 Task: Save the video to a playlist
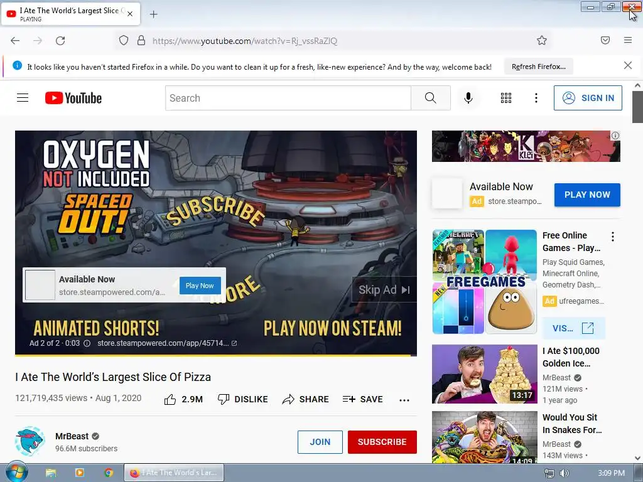coord(363,399)
